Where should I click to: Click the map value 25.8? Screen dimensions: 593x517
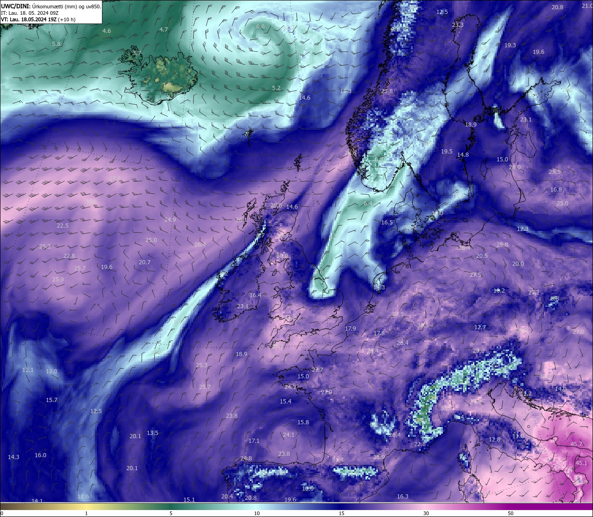(502, 244)
